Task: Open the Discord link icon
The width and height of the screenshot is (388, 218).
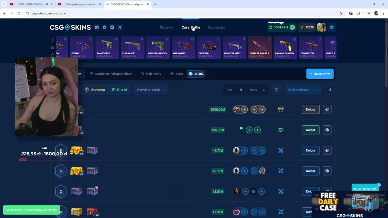Action: coord(97,27)
